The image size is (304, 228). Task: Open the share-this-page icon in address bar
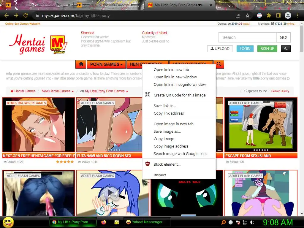click(238, 15)
